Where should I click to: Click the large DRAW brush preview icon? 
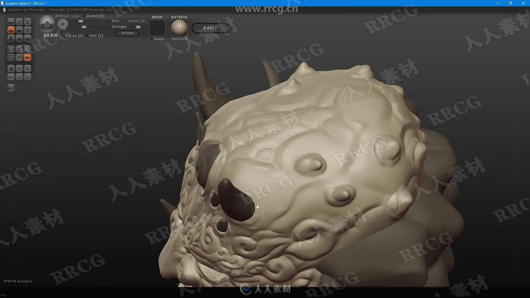click(x=47, y=24)
